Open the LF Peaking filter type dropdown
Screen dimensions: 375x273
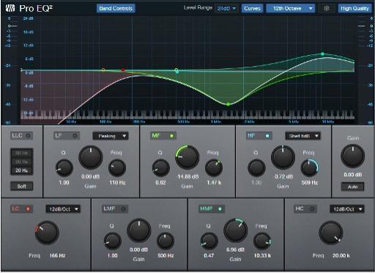[x=111, y=136]
